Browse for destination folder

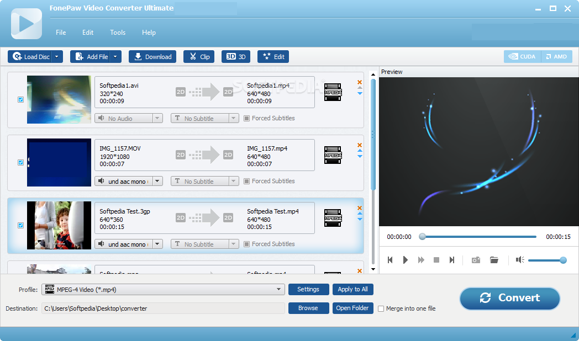pos(308,308)
